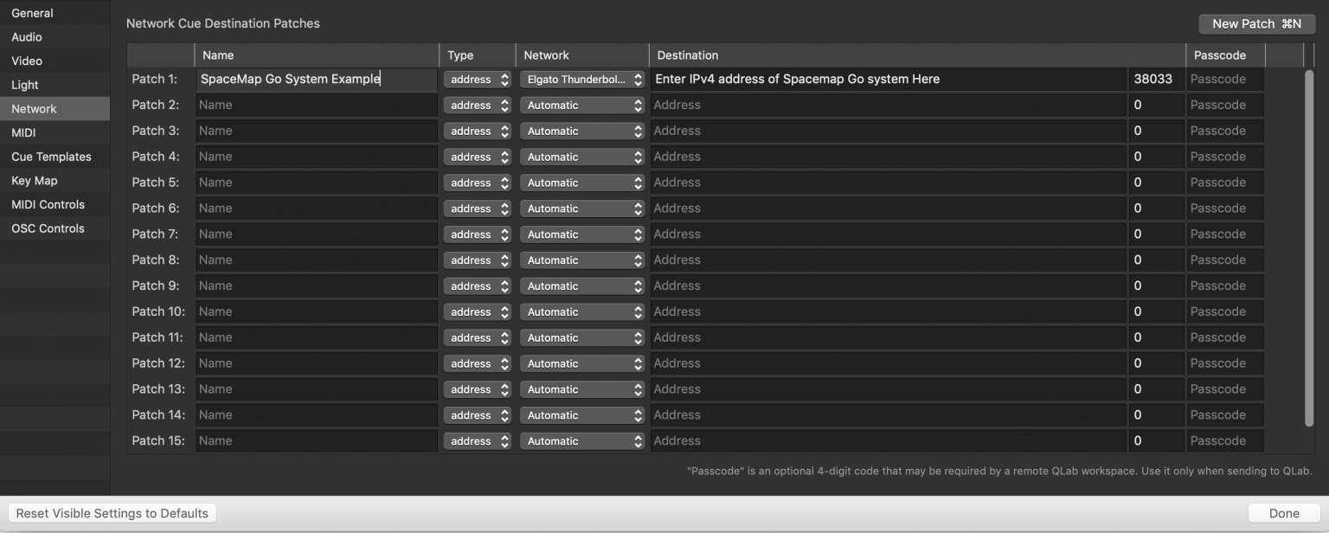Screen dimensions: 1329x533
Task: Click Patch 8 Name field
Action: tap(317, 260)
